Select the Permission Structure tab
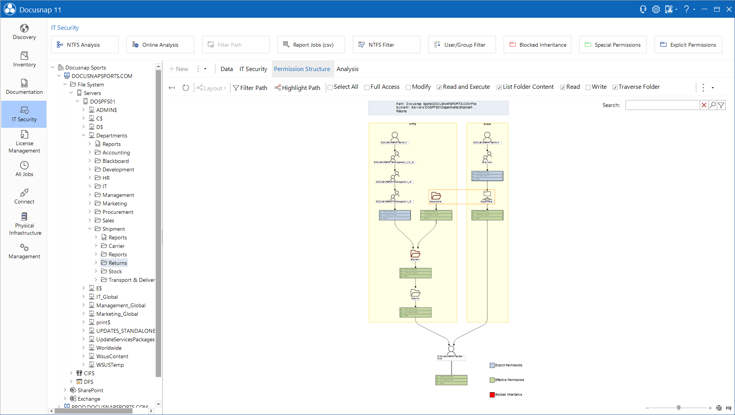735x415 pixels. [x=302, y=69]
